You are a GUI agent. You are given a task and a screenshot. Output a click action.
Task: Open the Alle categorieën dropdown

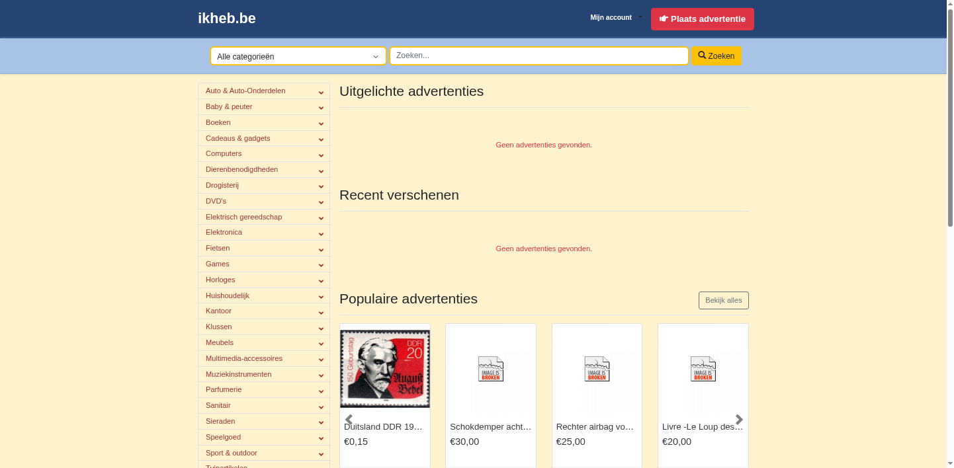pyautogui.click(x=298, y=56)
